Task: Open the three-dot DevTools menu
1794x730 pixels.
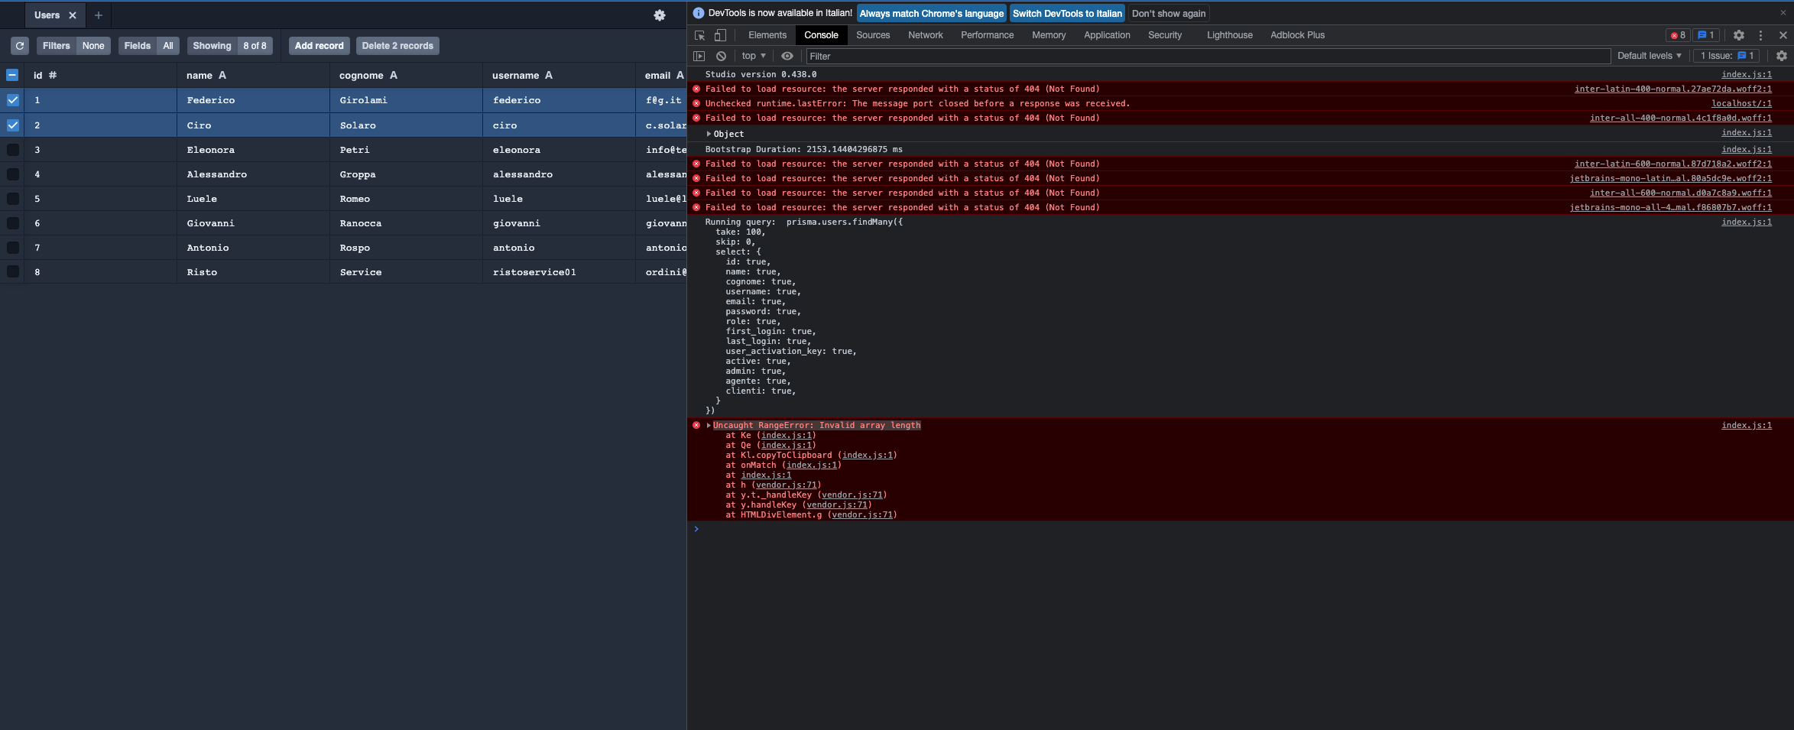Action: coord(1760,35)
